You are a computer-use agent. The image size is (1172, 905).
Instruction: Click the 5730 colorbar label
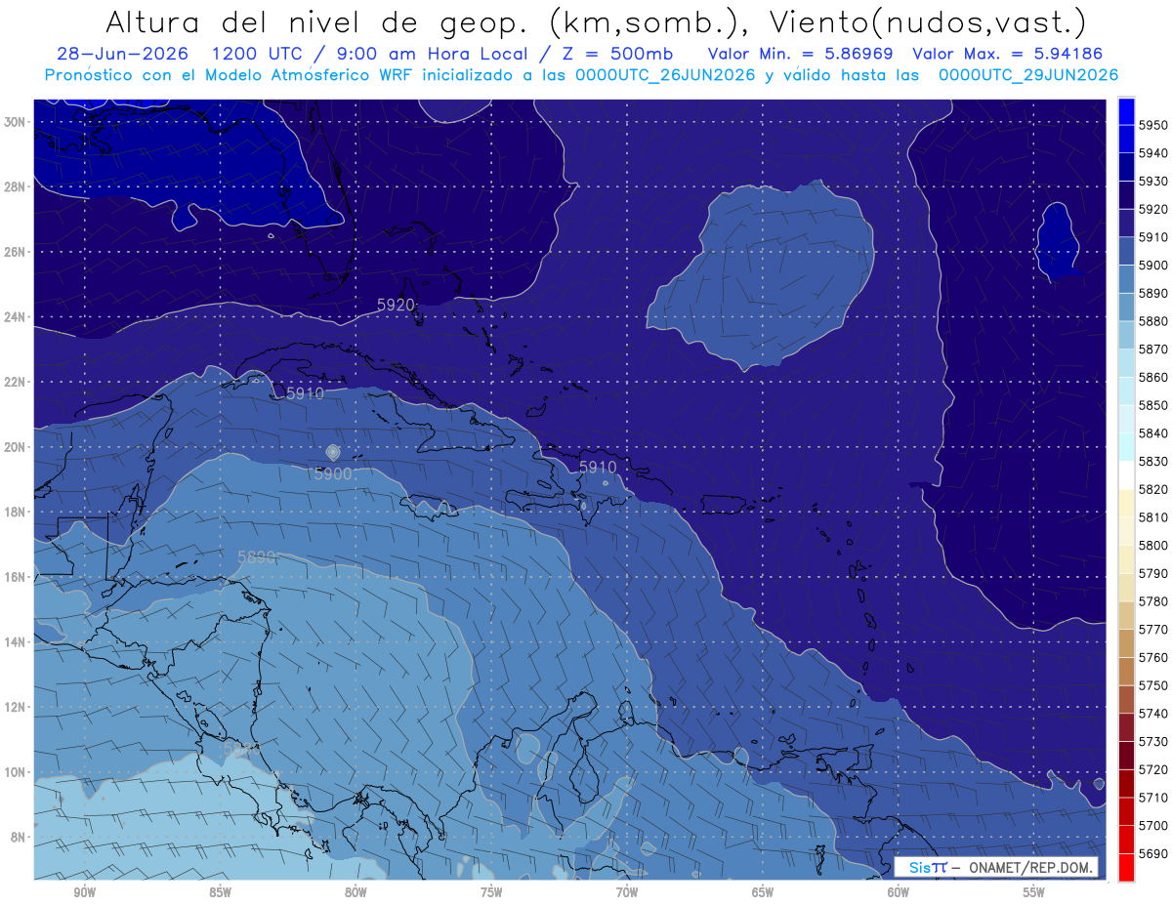click(x=1152, y=742)
